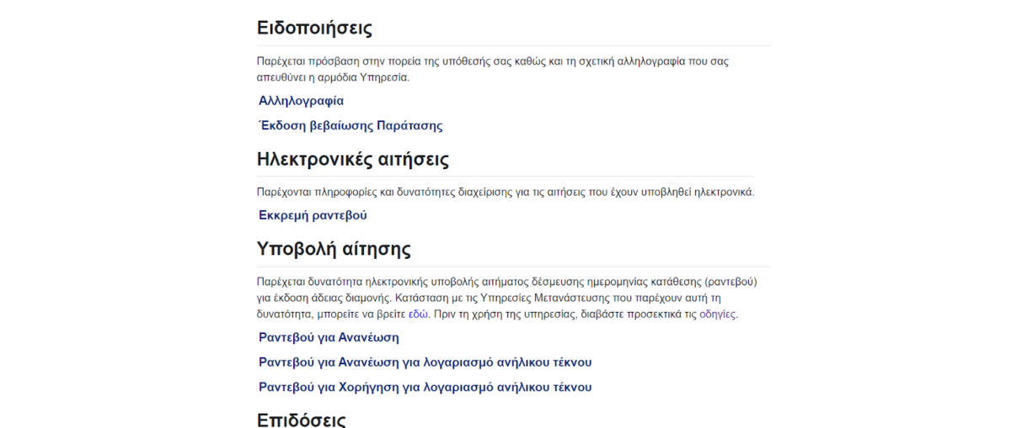Follow the inline εδώ link
This screenshot has width=1011, height=428.
pos(418,314)
